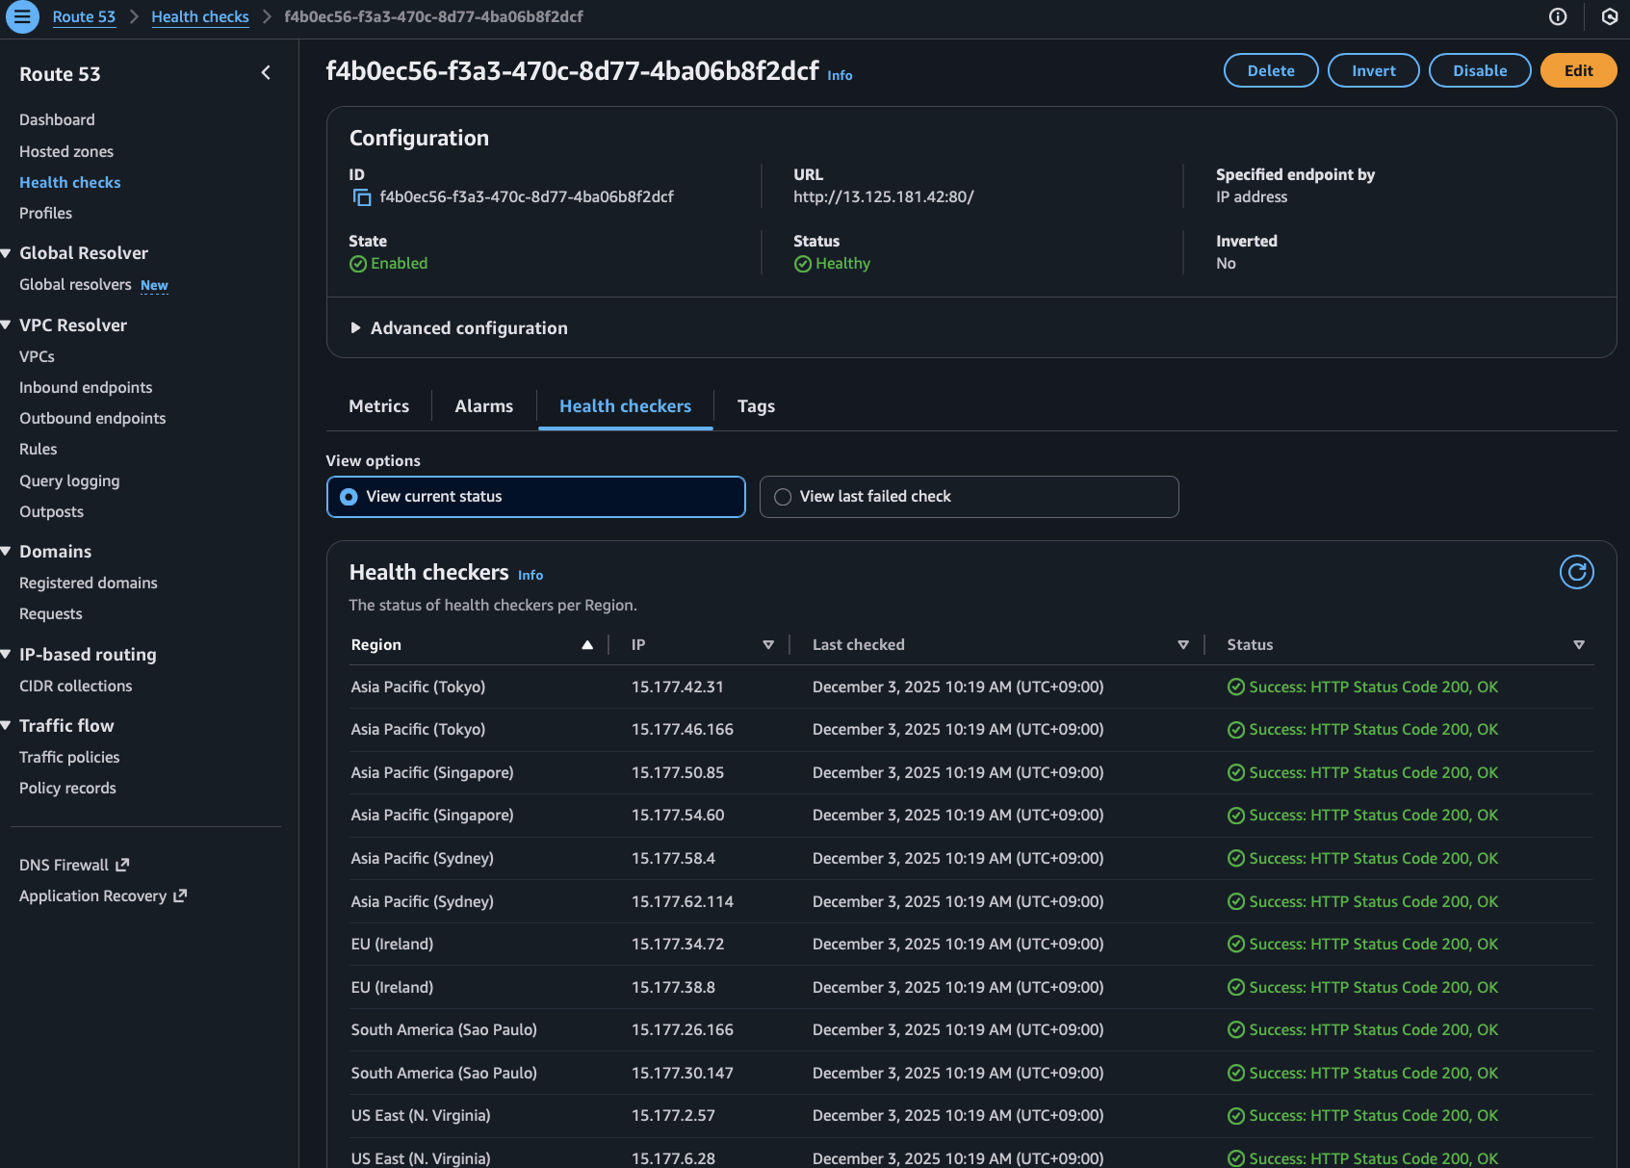The width and height of the screenshot is (1630, 1168).
Task: Collapse the Route 53 side navigation
Action: (266, 73)
